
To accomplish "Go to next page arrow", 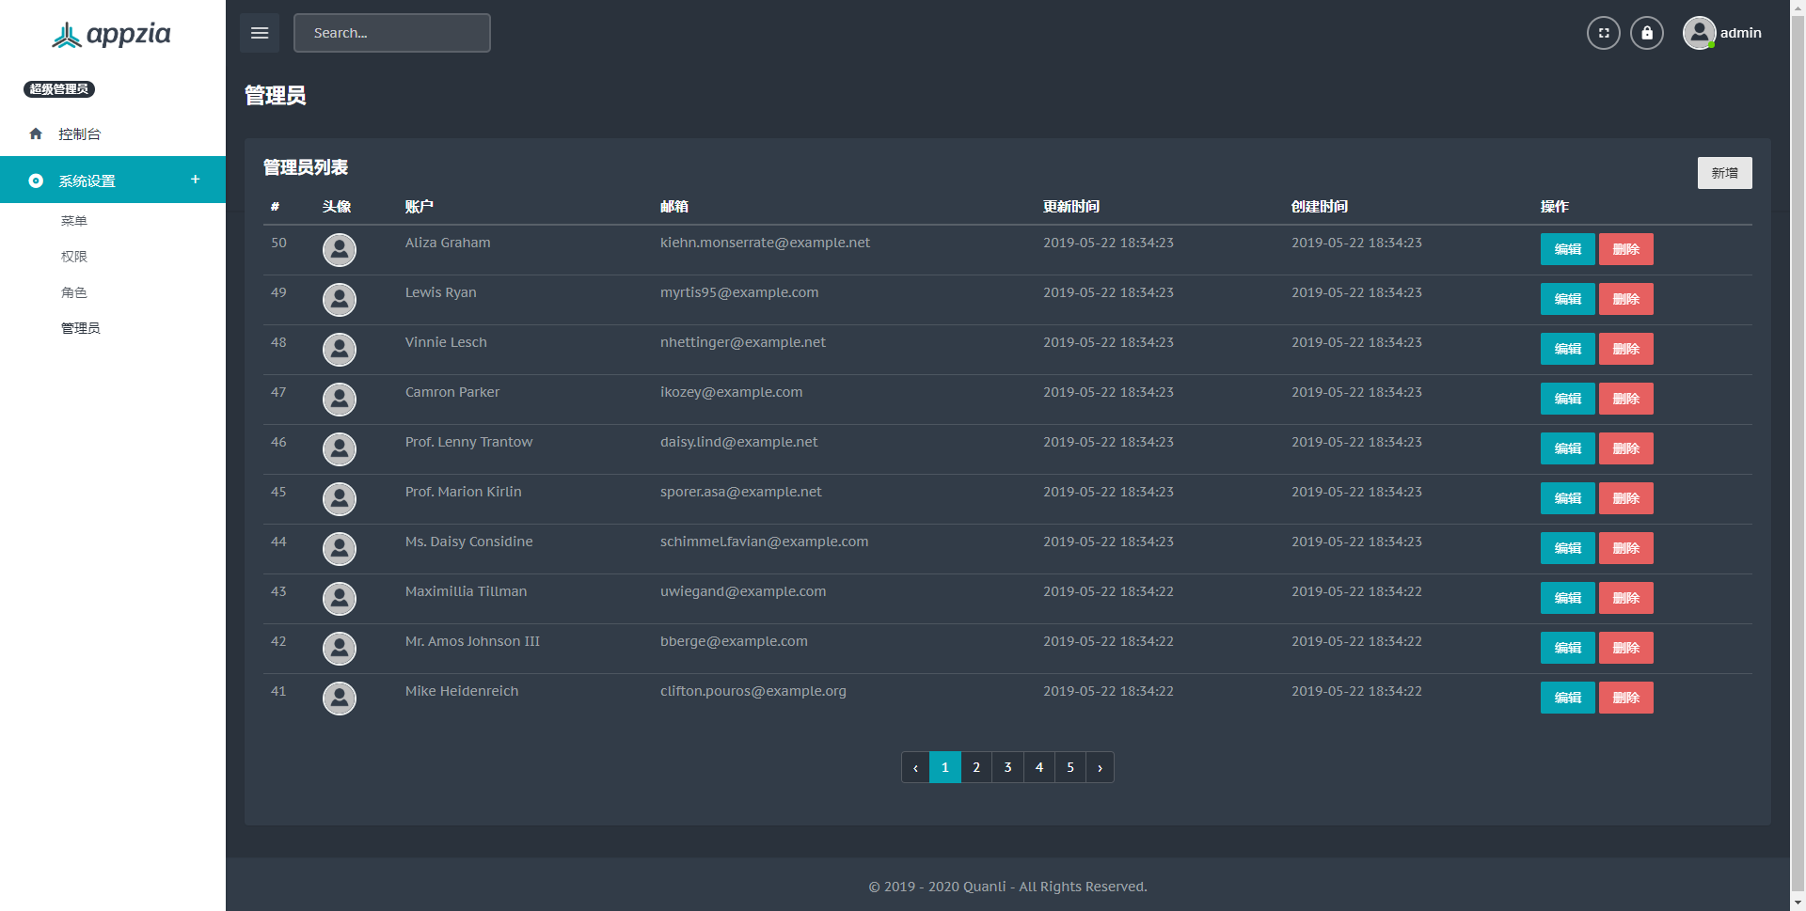I will (x=1100, y=767).
